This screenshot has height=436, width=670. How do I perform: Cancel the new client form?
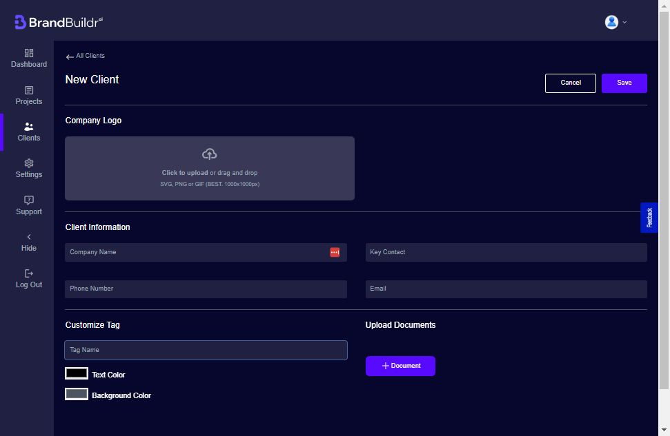[x=571, y=83]
